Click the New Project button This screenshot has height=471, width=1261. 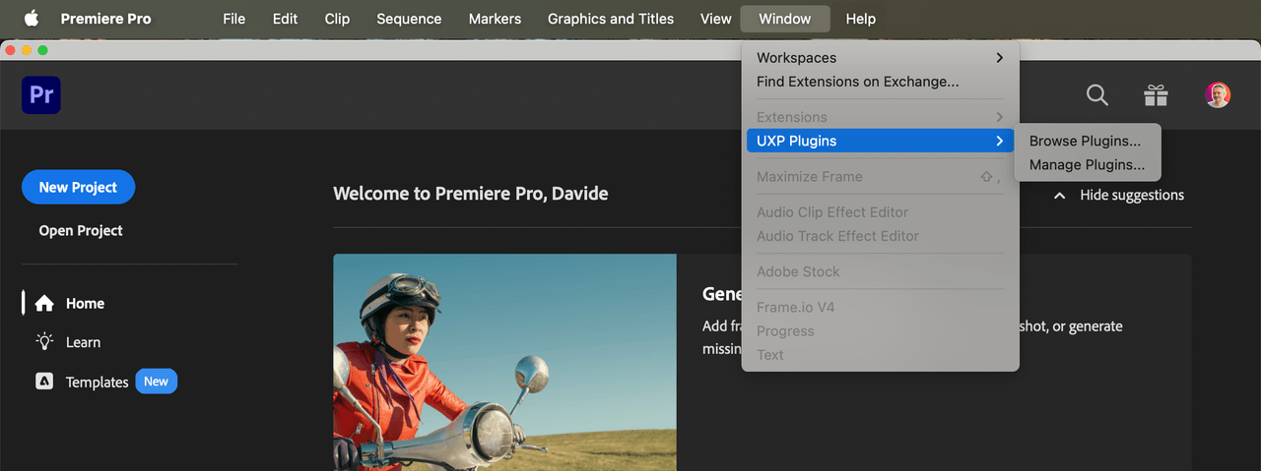[78, 187]
